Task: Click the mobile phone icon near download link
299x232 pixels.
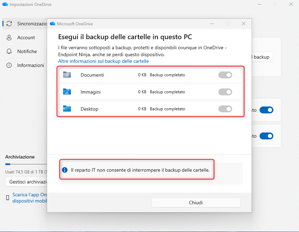Action: (8, 198)
